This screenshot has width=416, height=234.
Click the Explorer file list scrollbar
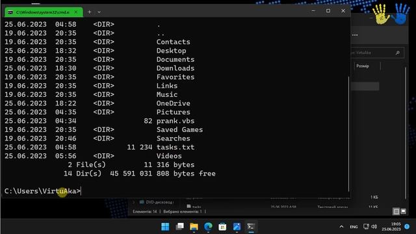point(406,133)
